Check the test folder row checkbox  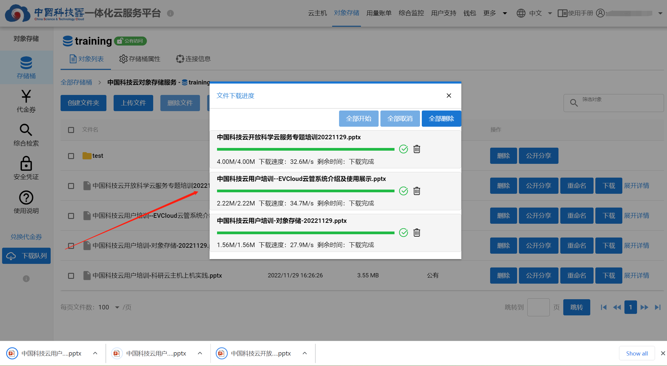(71, 156)
